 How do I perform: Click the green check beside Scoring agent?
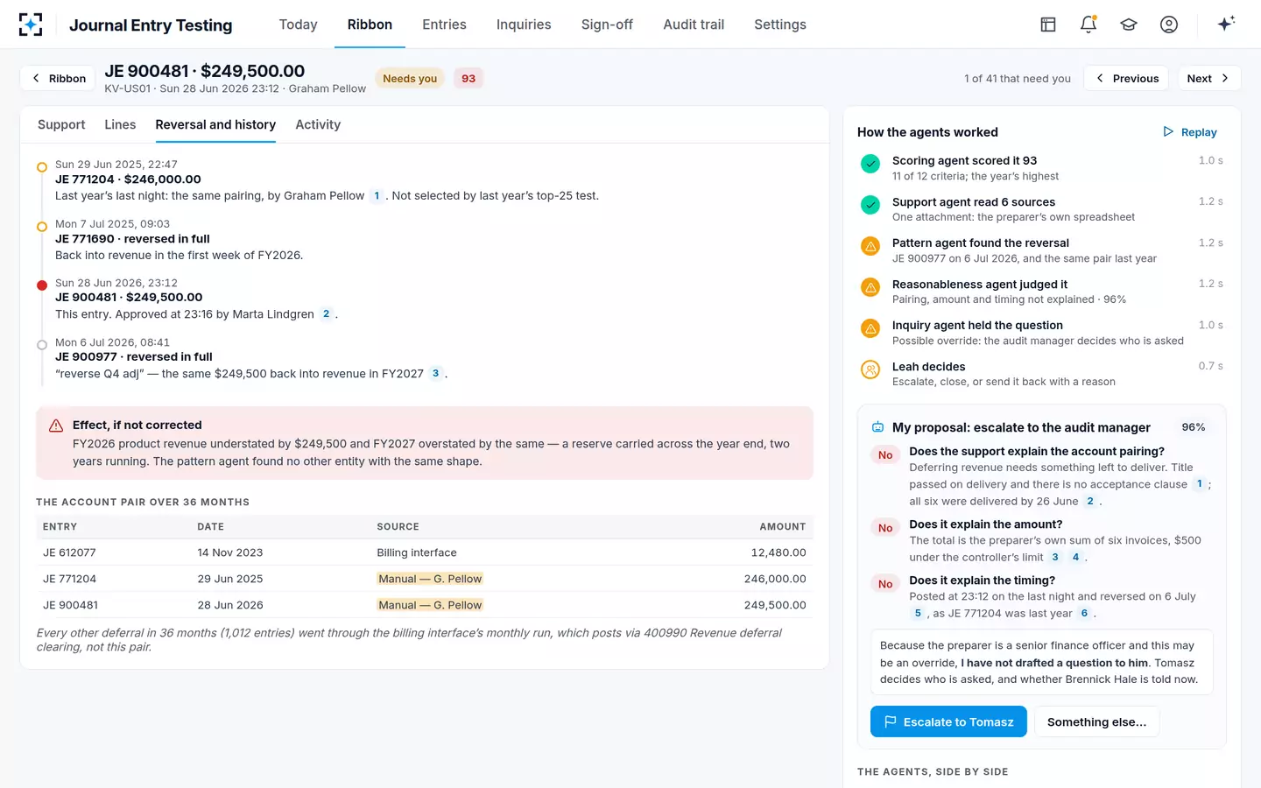870,164
